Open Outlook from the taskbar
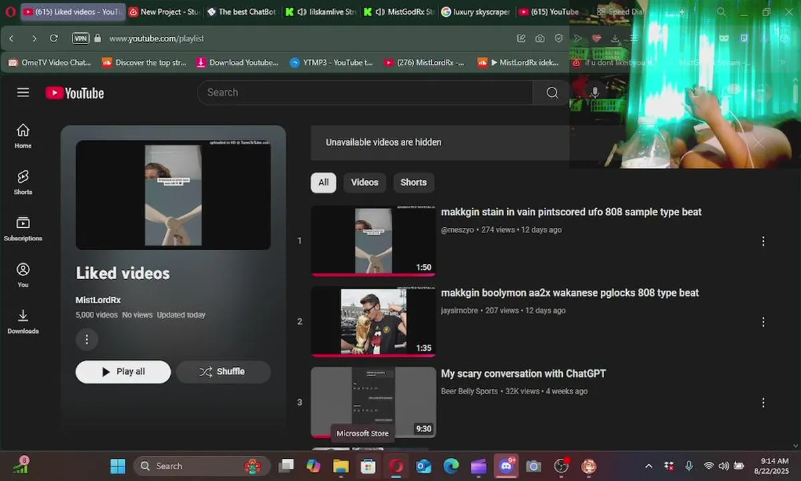 424,466
